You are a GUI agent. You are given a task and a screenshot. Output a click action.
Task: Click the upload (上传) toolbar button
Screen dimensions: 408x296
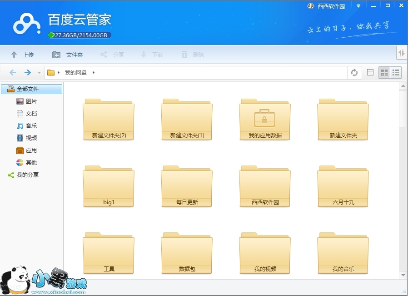tap(22, 55)
